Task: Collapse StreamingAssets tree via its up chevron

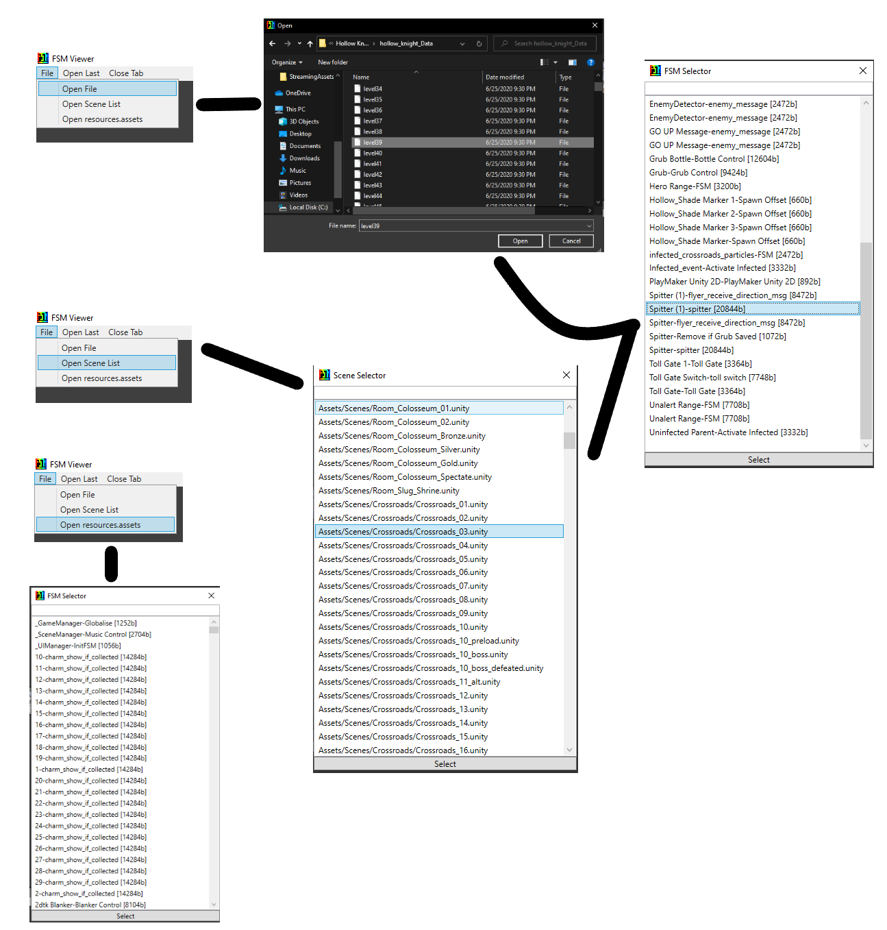Action: (x=338, y=75)
